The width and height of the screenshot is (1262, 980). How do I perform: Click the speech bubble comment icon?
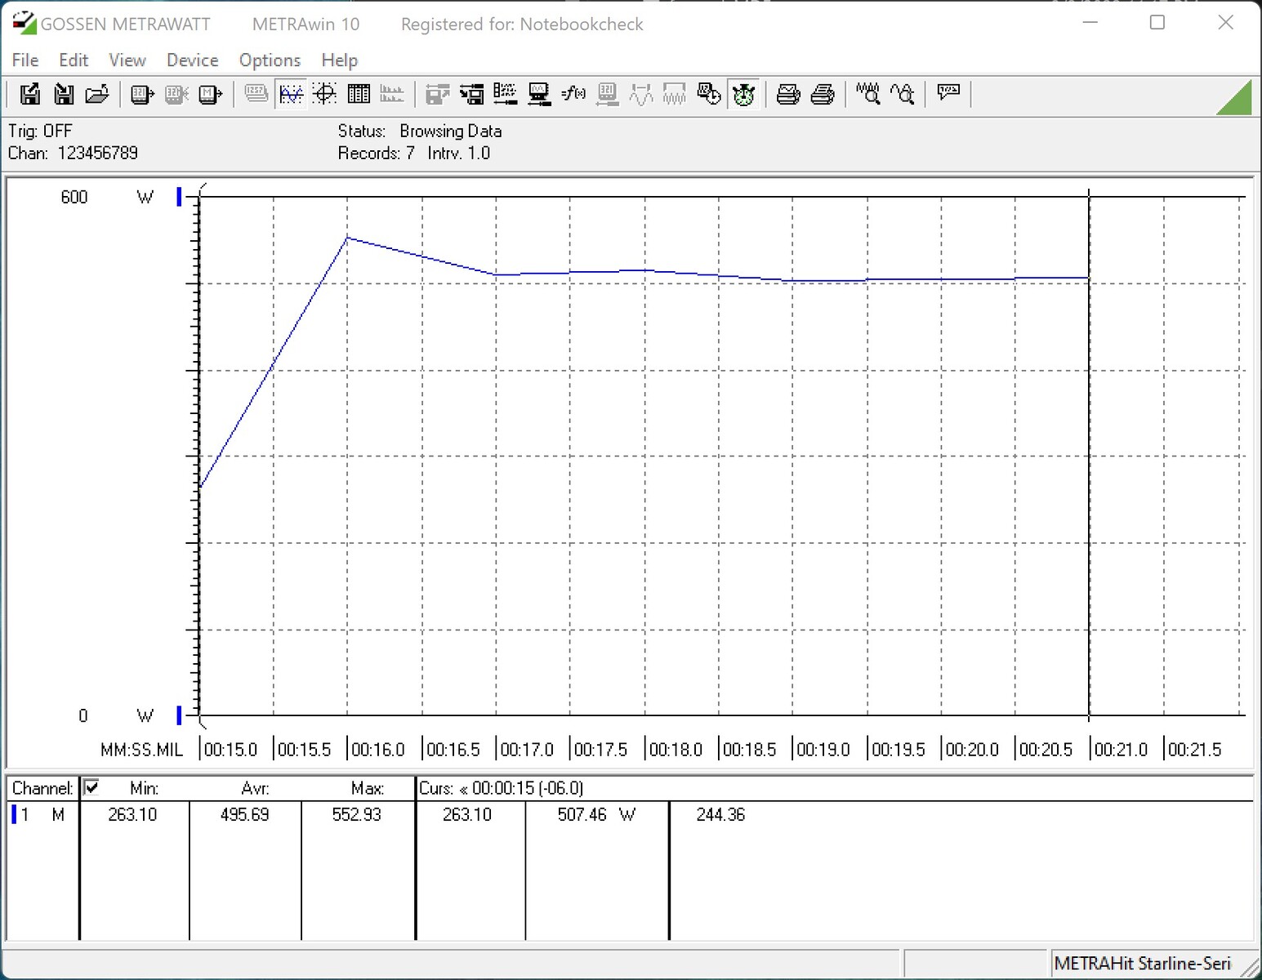(948, 93)
